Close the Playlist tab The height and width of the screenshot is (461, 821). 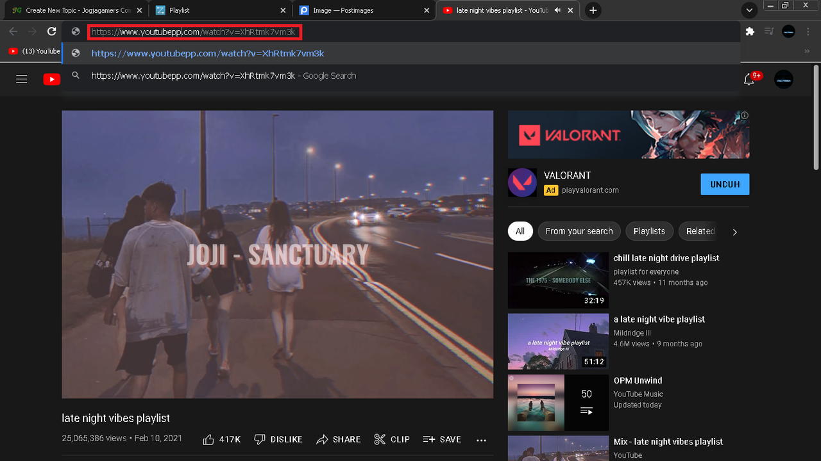[284, 10]
